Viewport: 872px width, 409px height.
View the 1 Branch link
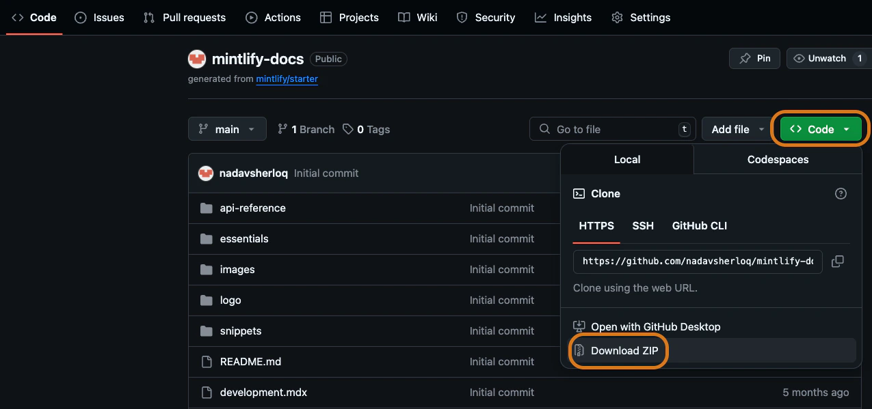tap(306, 130)
